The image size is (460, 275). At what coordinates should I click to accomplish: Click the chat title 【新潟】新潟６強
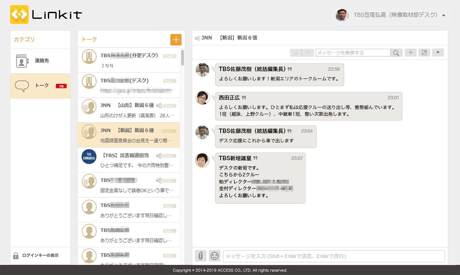coord(238,38)
